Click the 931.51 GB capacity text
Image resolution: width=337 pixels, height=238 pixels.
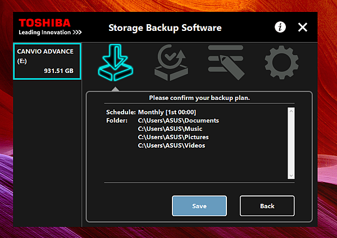(58, 71)
